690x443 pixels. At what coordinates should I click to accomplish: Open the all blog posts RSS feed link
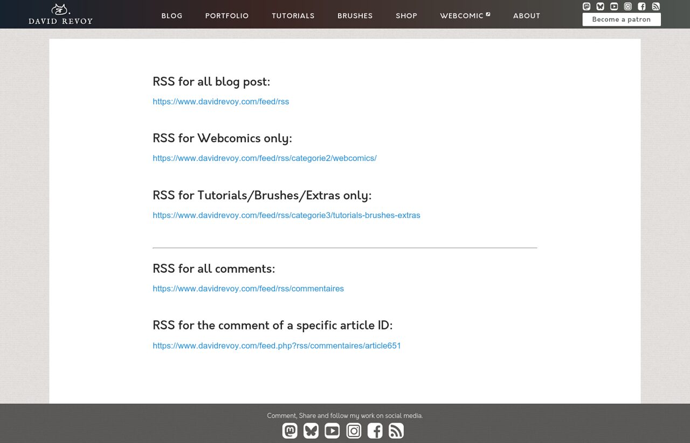(221, 102)
